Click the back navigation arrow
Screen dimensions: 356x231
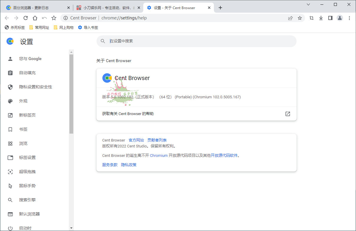point(7,18)
